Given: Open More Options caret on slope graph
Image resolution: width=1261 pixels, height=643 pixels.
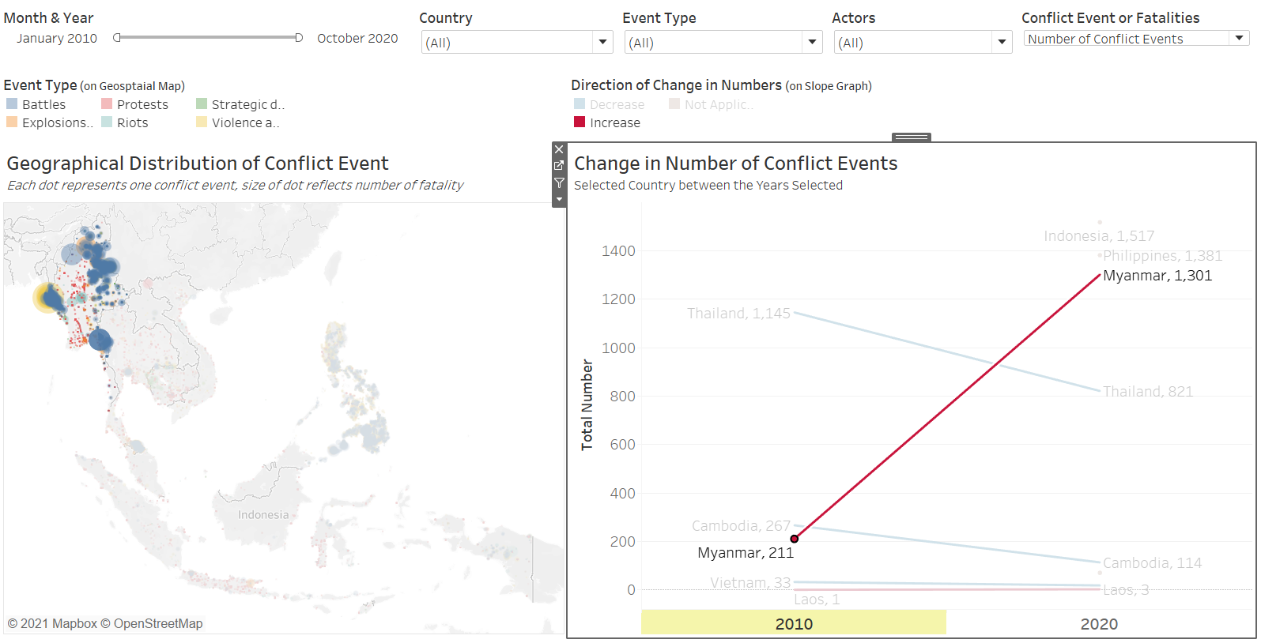Looking at the screenshot, I should tap(559, 199).
